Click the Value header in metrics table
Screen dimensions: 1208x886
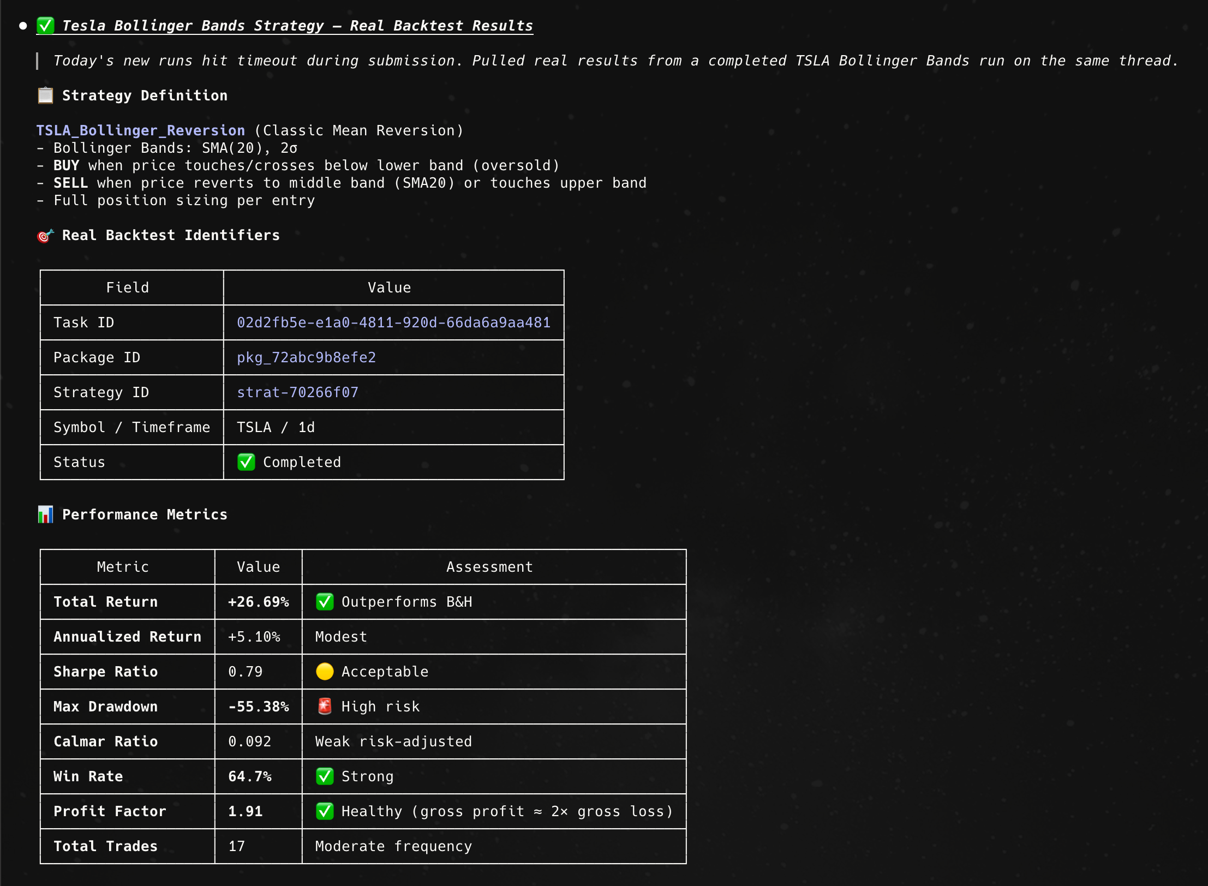(258, 567)
